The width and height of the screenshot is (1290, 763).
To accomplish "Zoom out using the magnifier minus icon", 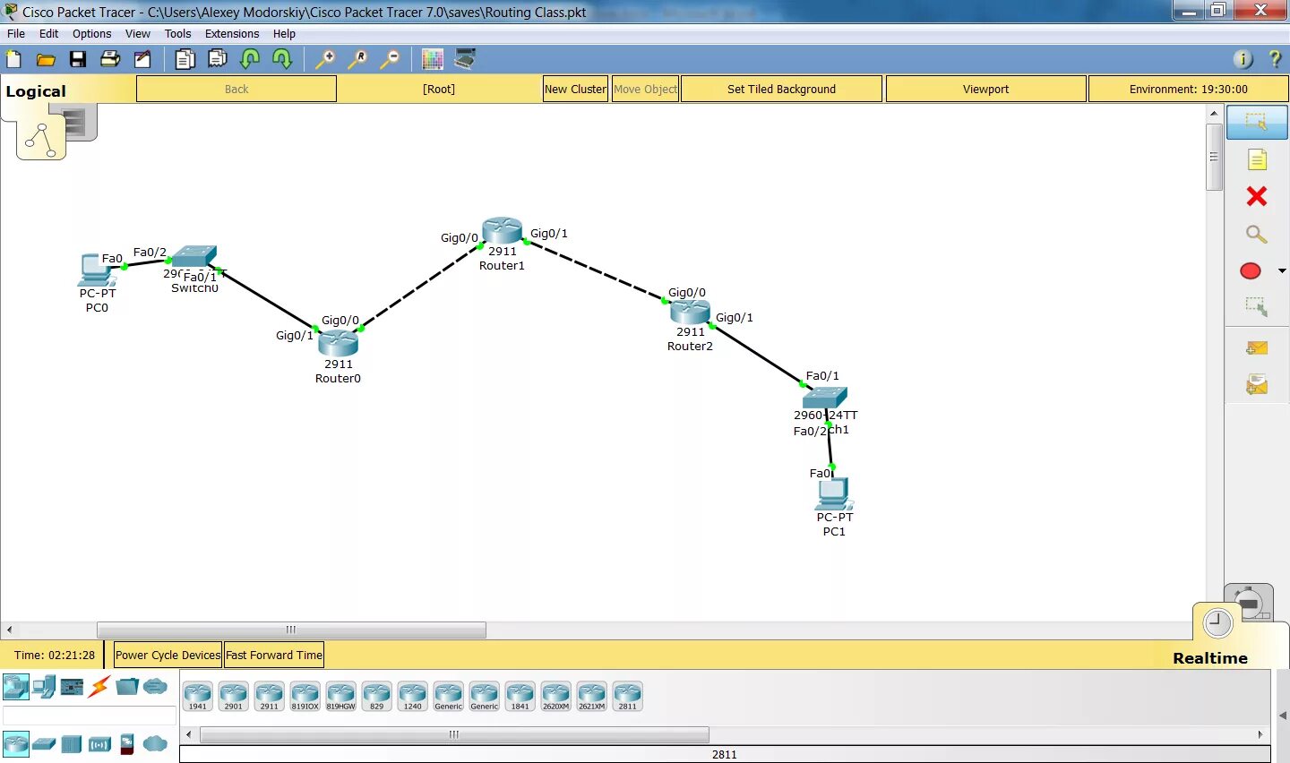I will point(390,60).
